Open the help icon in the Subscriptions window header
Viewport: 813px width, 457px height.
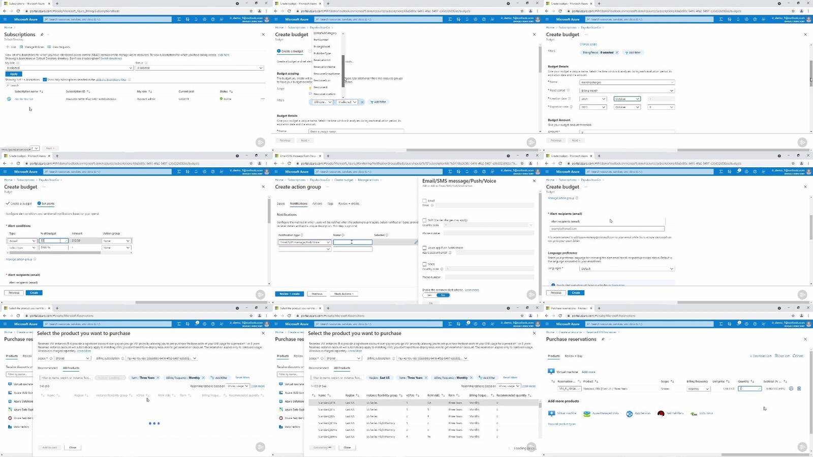pos(213,19)
